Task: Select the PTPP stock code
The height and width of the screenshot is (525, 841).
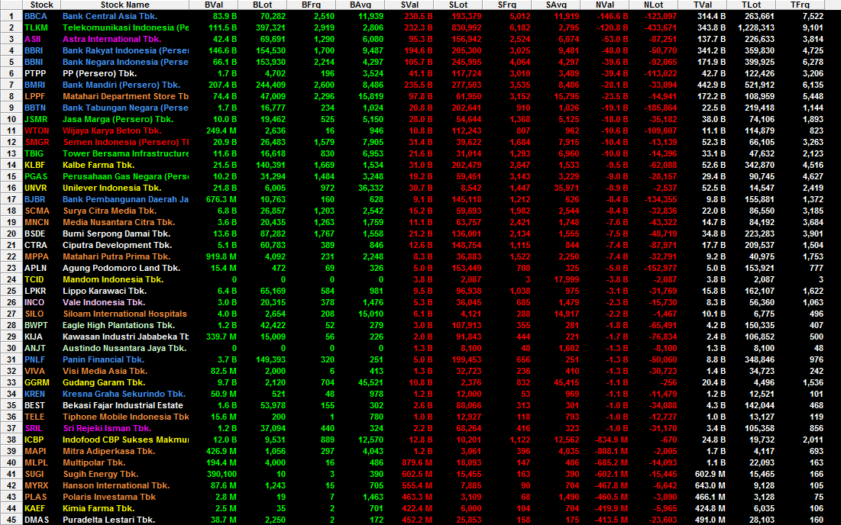Action: point(35,73)
